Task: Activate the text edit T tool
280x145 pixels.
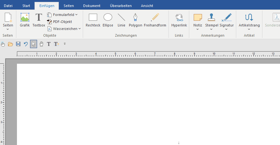Action: point(49,44)
